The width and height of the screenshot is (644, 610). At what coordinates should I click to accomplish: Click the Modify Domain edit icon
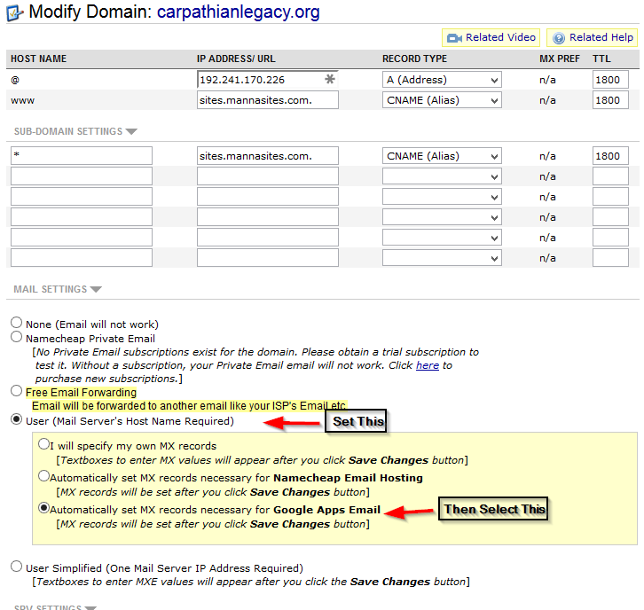15,12
